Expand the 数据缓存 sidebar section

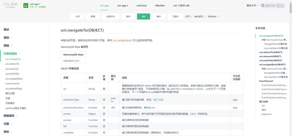tap(10, 116)
